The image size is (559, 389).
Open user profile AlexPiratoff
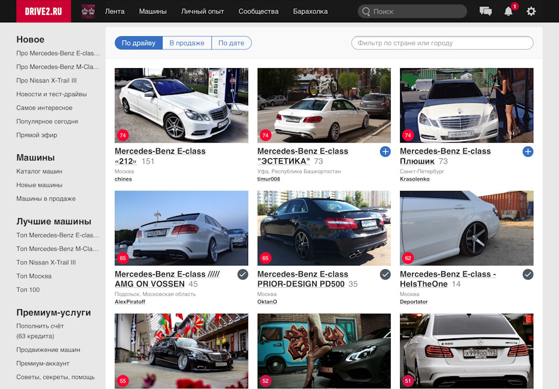click(x=130, y=302)
